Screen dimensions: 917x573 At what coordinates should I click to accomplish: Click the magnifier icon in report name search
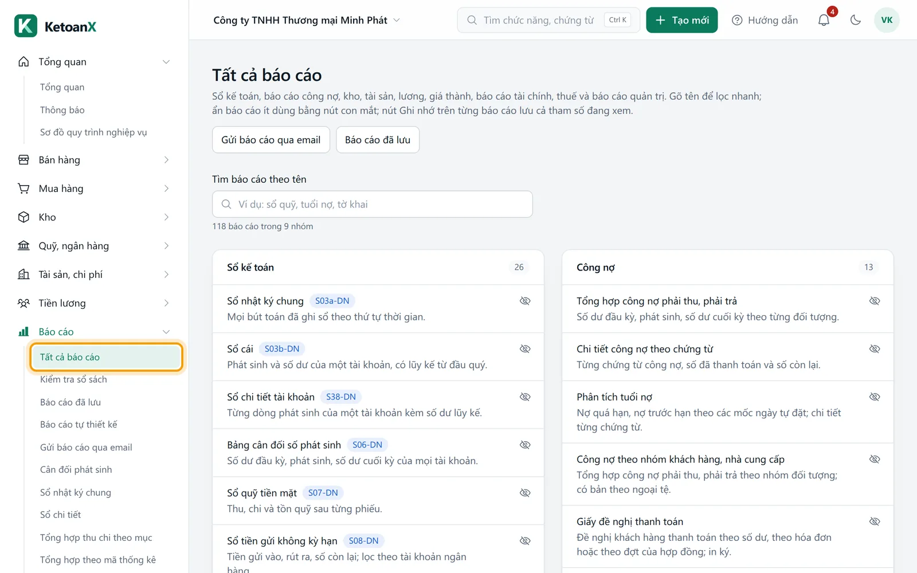[x=226, y=204]
